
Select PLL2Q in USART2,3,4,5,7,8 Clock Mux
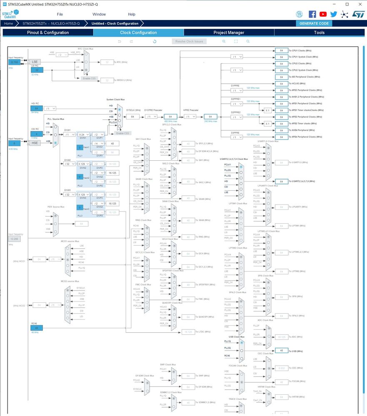[241, 172]
